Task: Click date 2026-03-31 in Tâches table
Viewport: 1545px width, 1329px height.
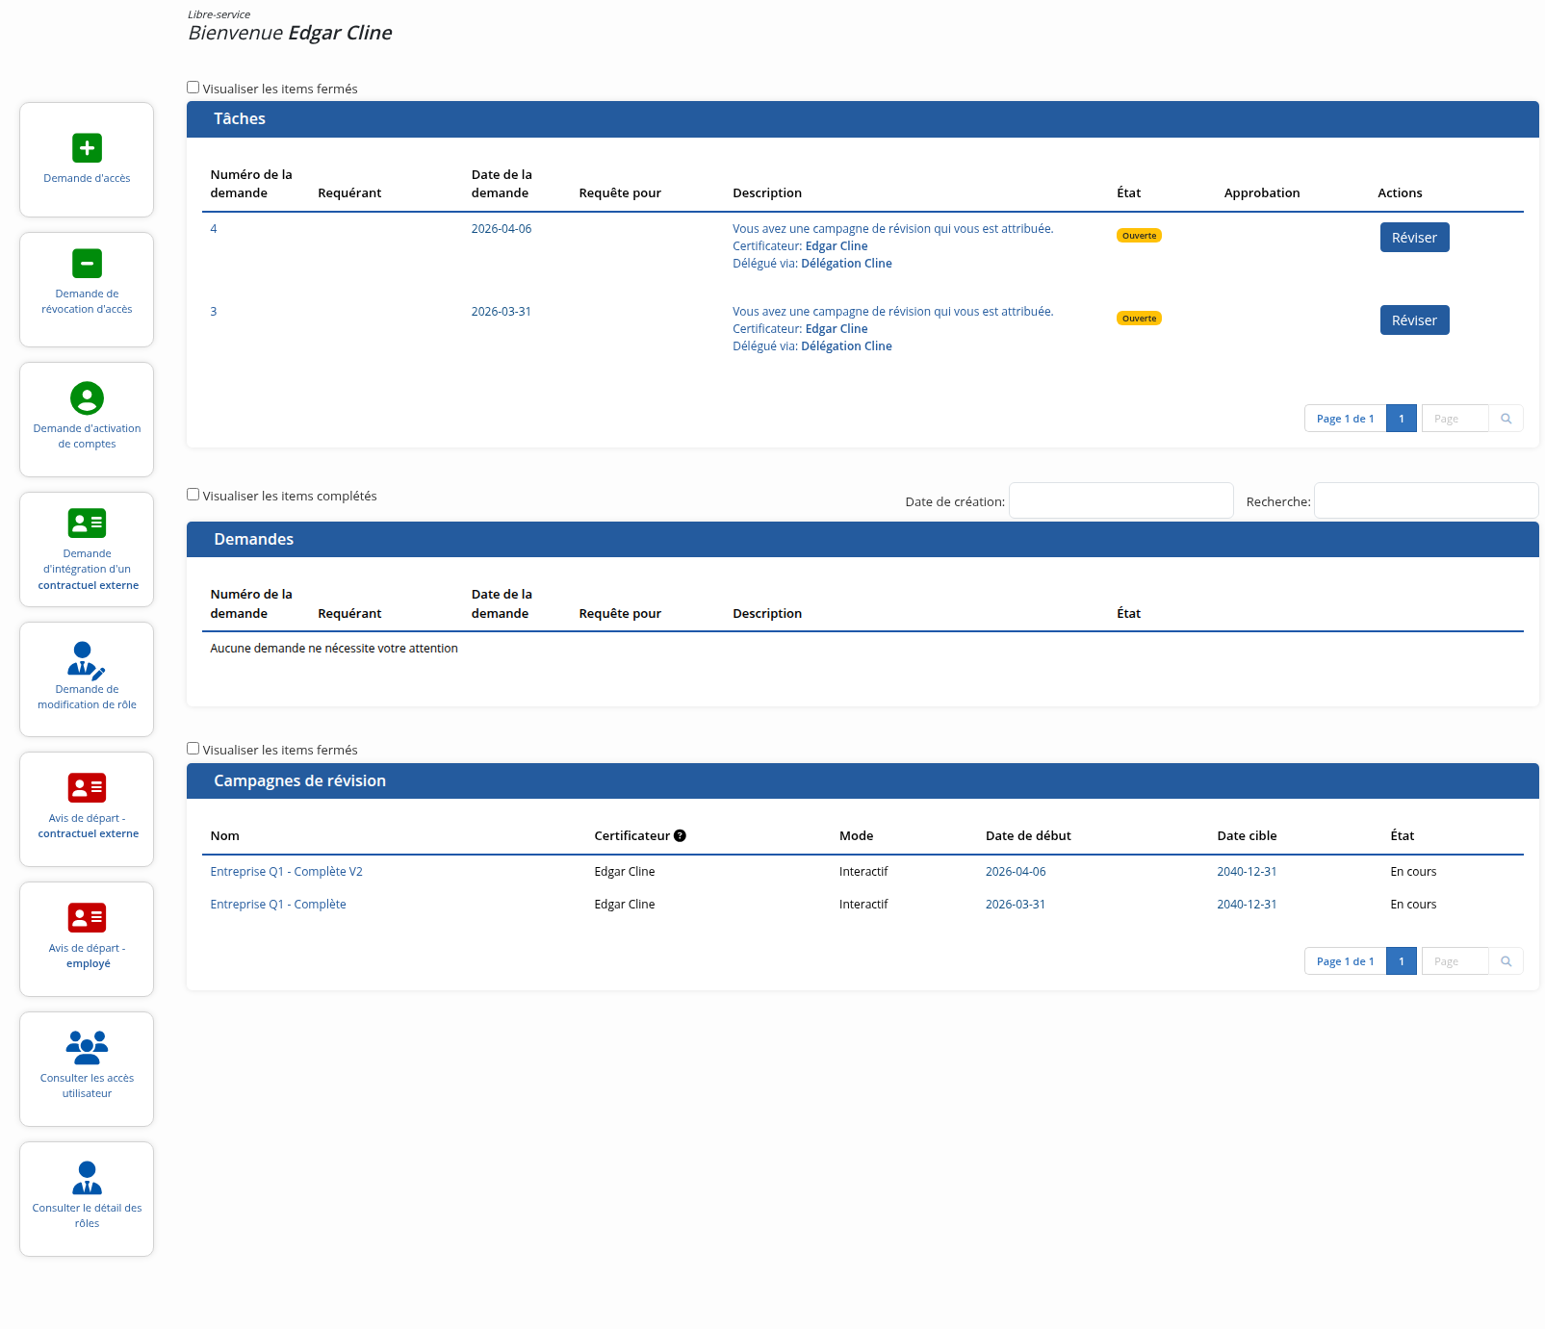Action: (502, 312)
